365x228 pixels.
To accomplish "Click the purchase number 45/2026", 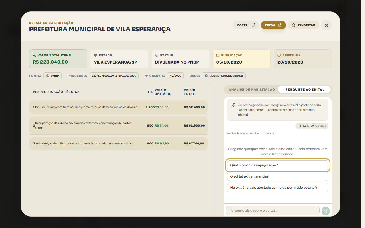I will (175, 76).
